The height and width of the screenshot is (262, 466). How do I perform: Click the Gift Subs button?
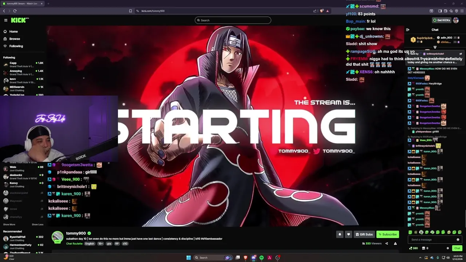tap(364, 234)
